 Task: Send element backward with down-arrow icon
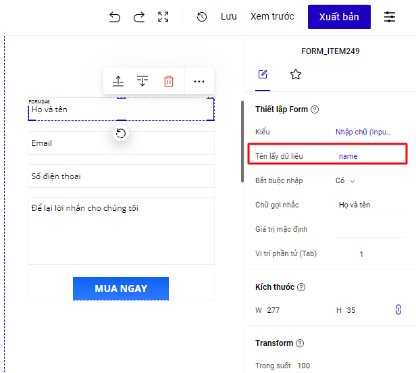pyautogui.click(x=142, y=81)
